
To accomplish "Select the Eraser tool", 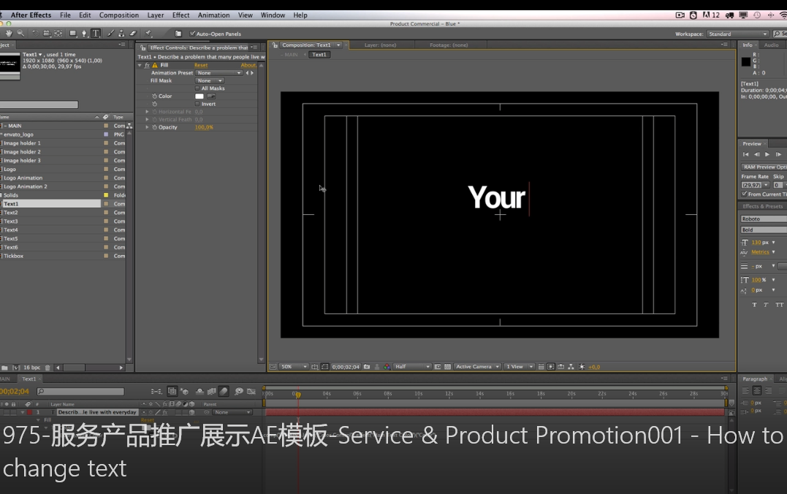I will coord(133,33).
